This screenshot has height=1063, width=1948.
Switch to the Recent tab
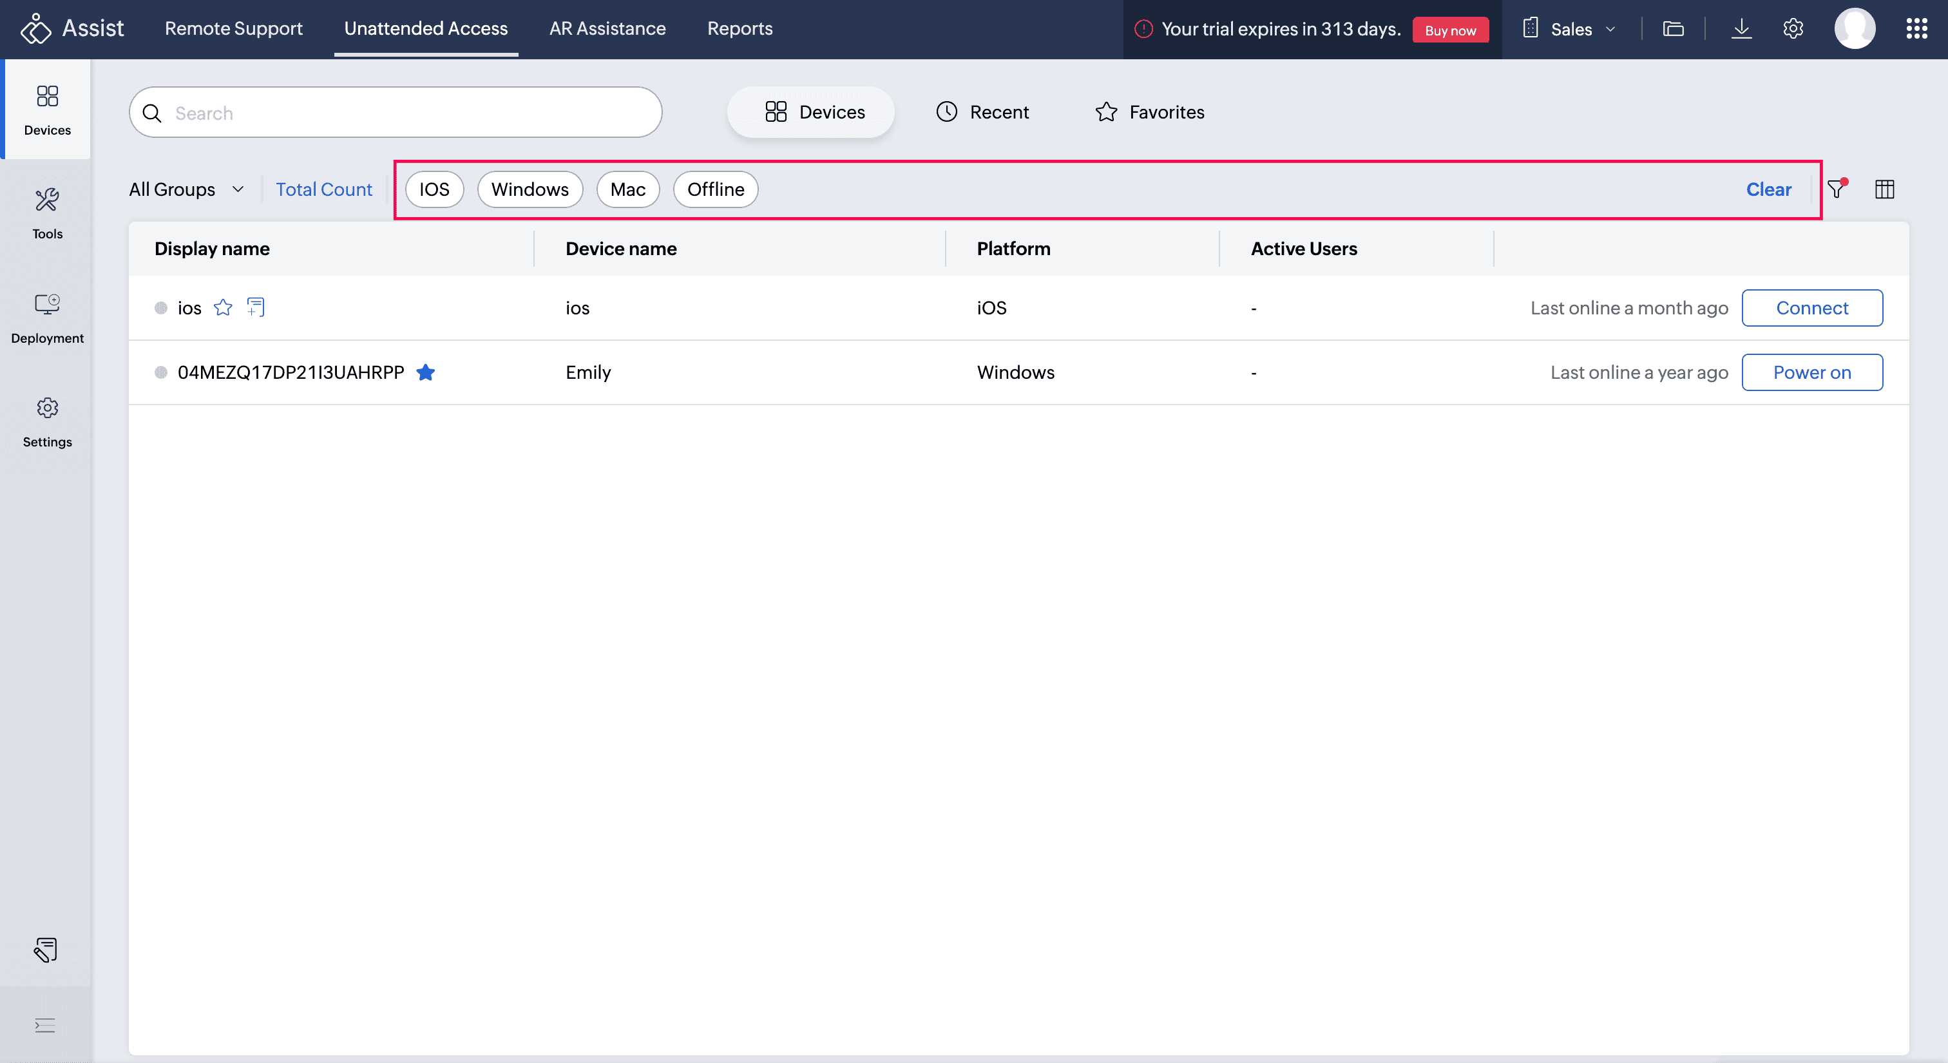click(x=982, y=112)
